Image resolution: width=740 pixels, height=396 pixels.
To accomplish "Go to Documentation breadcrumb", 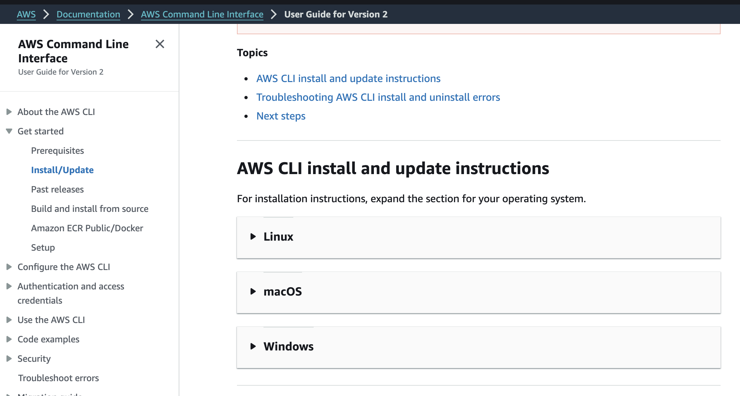I will point(88,14).
